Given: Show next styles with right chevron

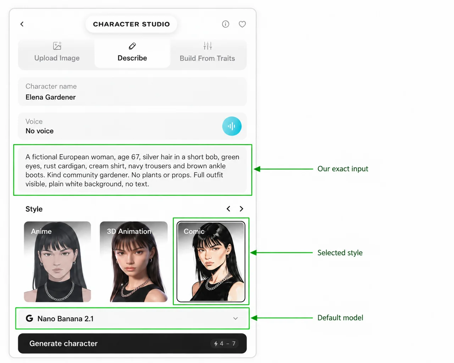Looking at the screenshot, I should point(242,209).
